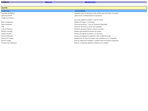Screen dimensions: 148x111
Task: Click definition 'Ruta de compra para completar'
Action: pyautogui.click(x=96, y=41)
